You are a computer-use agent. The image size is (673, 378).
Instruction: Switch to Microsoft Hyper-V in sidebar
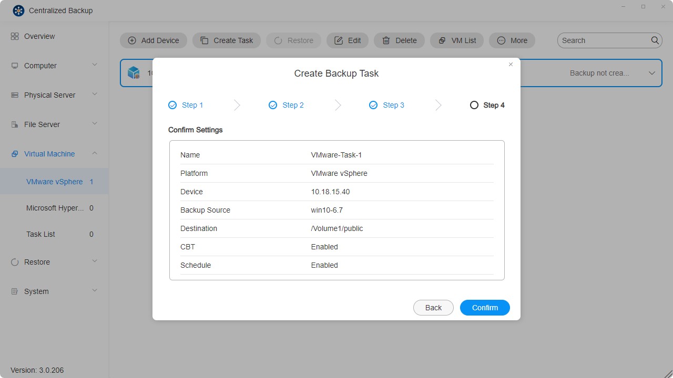click(x=54, y=208)
